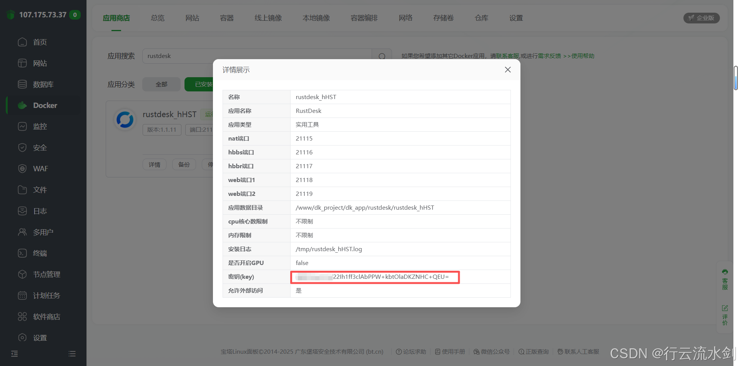Click the 使用帮助 help link

(x=582, y=56)
